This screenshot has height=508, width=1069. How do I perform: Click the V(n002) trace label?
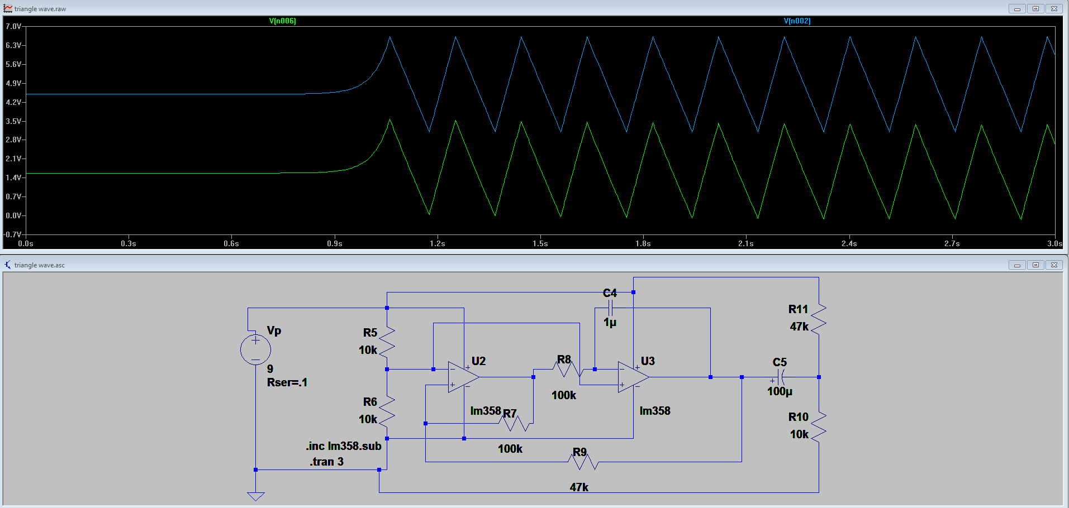(797, 21)
